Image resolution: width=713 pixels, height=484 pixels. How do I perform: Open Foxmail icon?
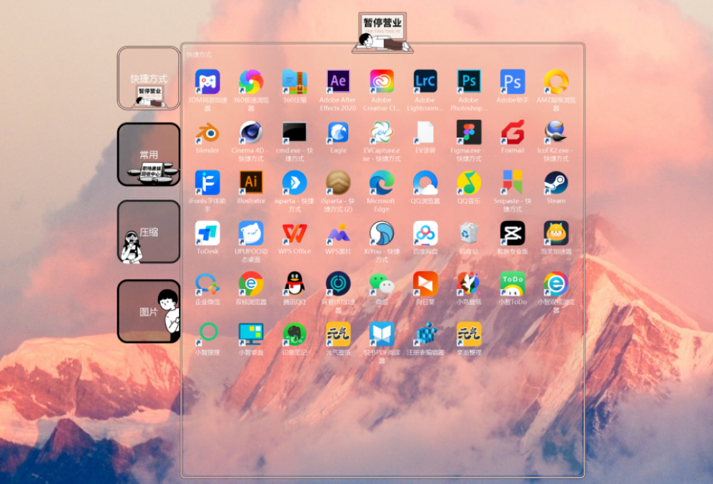coord(512,132)
